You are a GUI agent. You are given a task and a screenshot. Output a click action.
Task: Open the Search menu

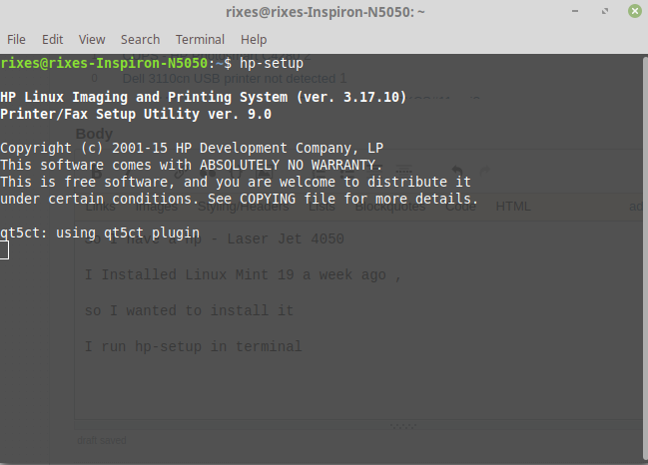point(140,40)
